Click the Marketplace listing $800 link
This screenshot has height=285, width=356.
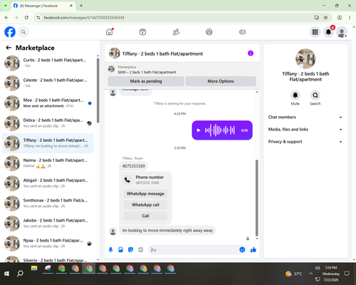point(147,72)
